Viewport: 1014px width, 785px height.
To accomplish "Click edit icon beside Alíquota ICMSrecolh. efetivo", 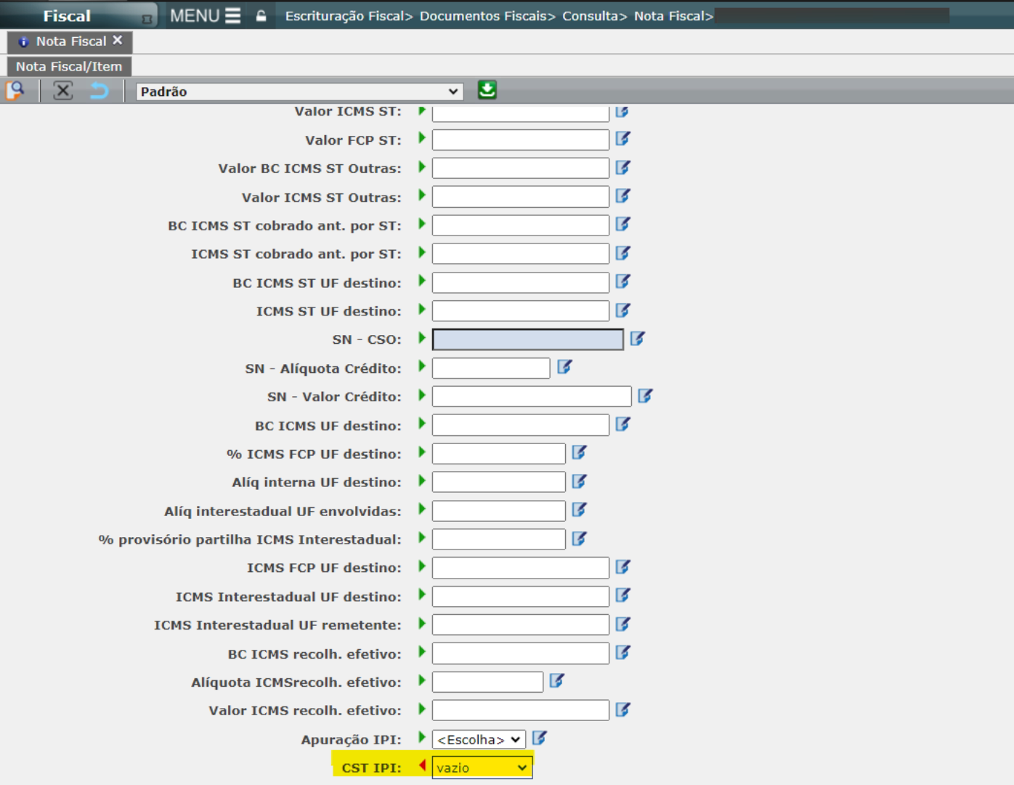I will coord(556,681).
